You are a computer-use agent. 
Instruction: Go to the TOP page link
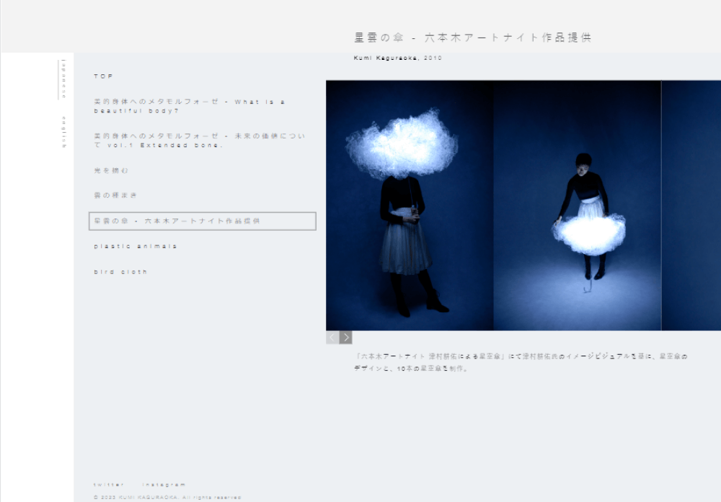point(104,76)
